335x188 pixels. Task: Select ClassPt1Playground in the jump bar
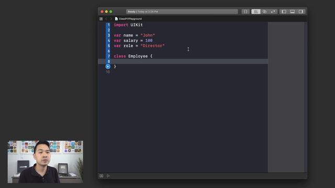click(x=130, y=19)
